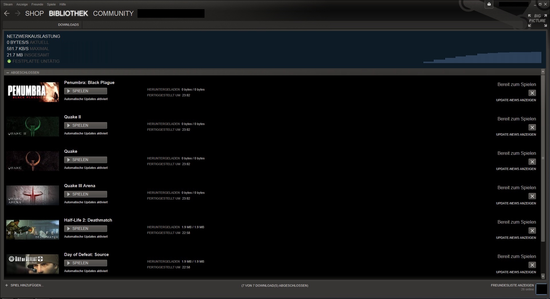Clear the Quake III Arena entry
550x299 pixels.
click(x=532, y=196)
